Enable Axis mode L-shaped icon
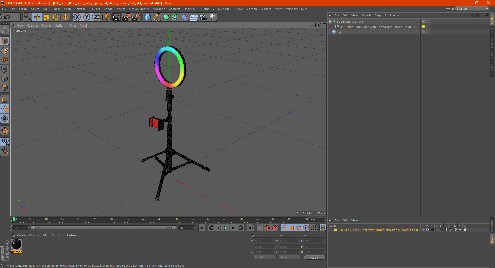This screenshot has height=268, width=495. (x=5, y=100)
